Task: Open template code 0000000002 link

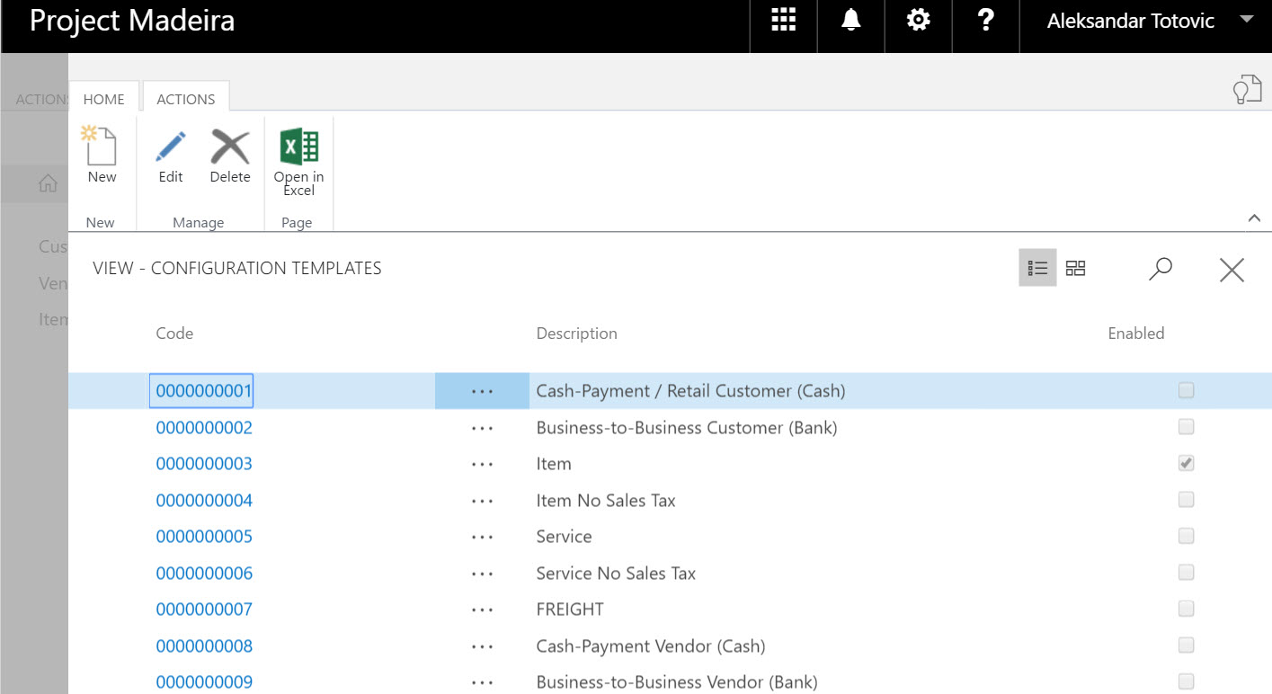Action: tap(204, 428)
